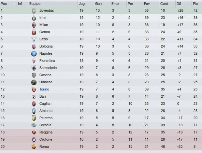The width and height of the screenshot is (202, 153).
Task: Click the Roma club crest icon
Action: pos(34,147)
